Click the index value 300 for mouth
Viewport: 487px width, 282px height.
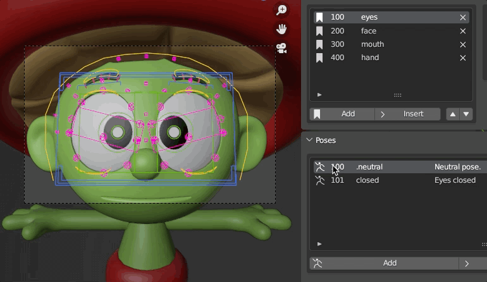point(337,44)
